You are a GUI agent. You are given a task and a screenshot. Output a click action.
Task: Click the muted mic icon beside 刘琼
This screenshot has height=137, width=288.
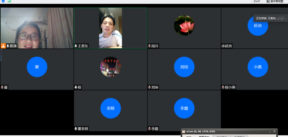(x=149, y=87)
